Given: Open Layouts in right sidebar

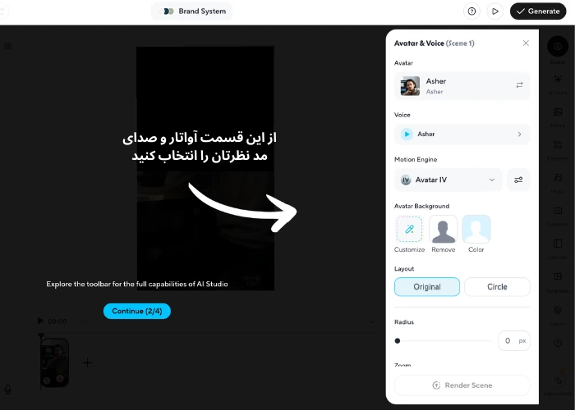Looking at the screenshot, I should (558, 249).
